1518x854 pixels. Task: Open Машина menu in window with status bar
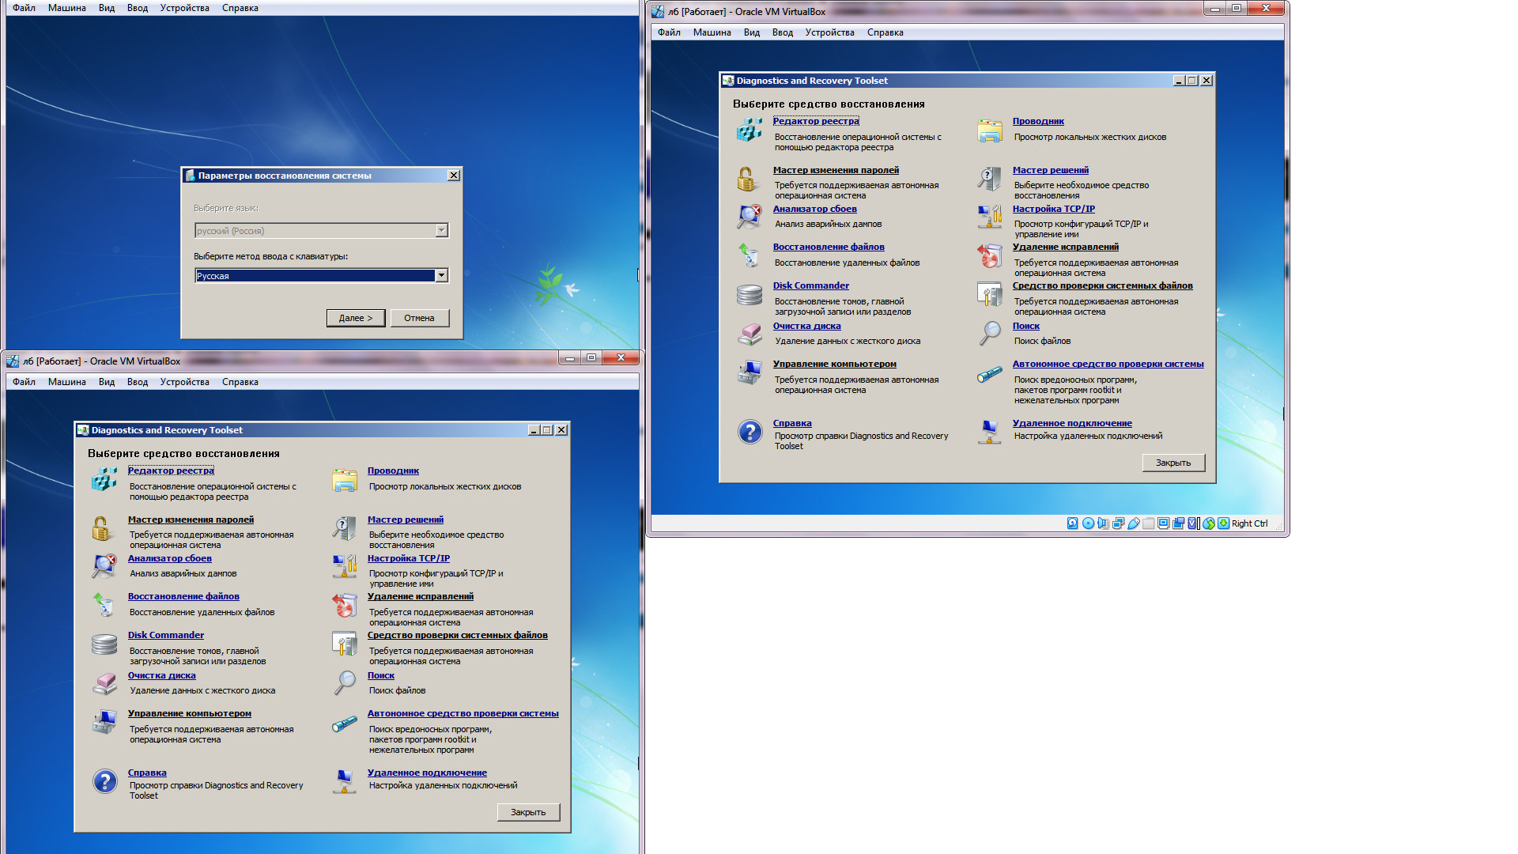[712, 32]
